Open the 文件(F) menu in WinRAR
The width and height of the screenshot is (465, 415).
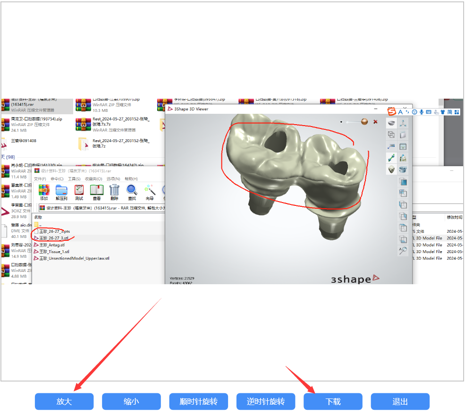(x=40, y=179)
